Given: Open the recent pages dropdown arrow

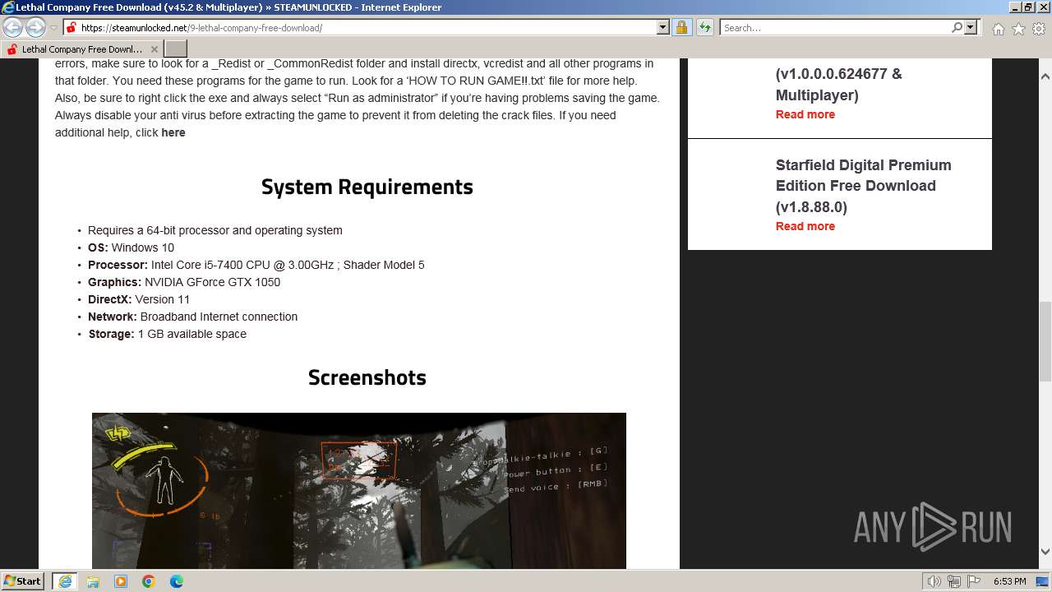Looking at the screenshot, I should (53, 28).
